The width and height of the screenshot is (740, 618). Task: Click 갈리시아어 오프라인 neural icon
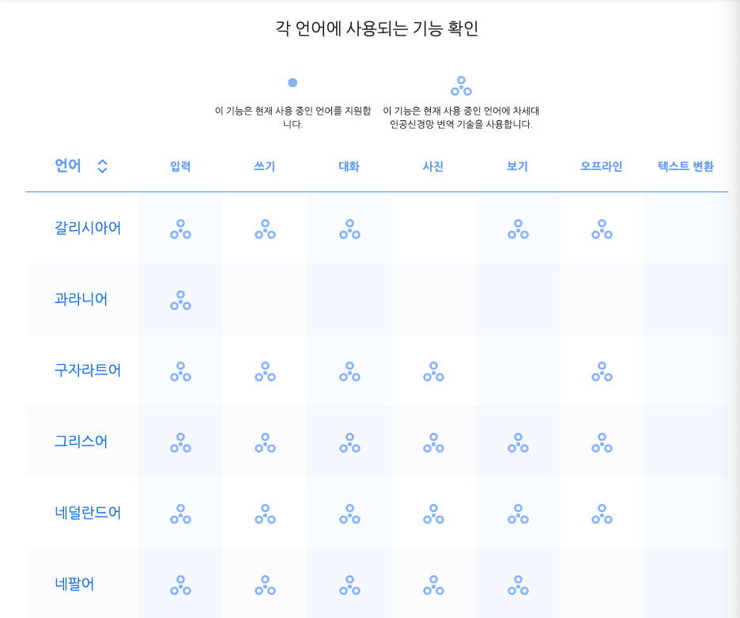pos(602,229)
